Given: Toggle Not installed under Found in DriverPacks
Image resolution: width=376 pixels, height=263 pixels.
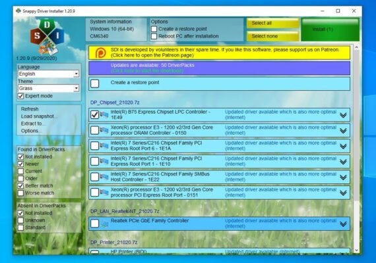Looking at the screenshot, I should tap(20, 157).
